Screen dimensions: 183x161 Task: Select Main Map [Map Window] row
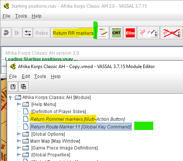(55, 141)
